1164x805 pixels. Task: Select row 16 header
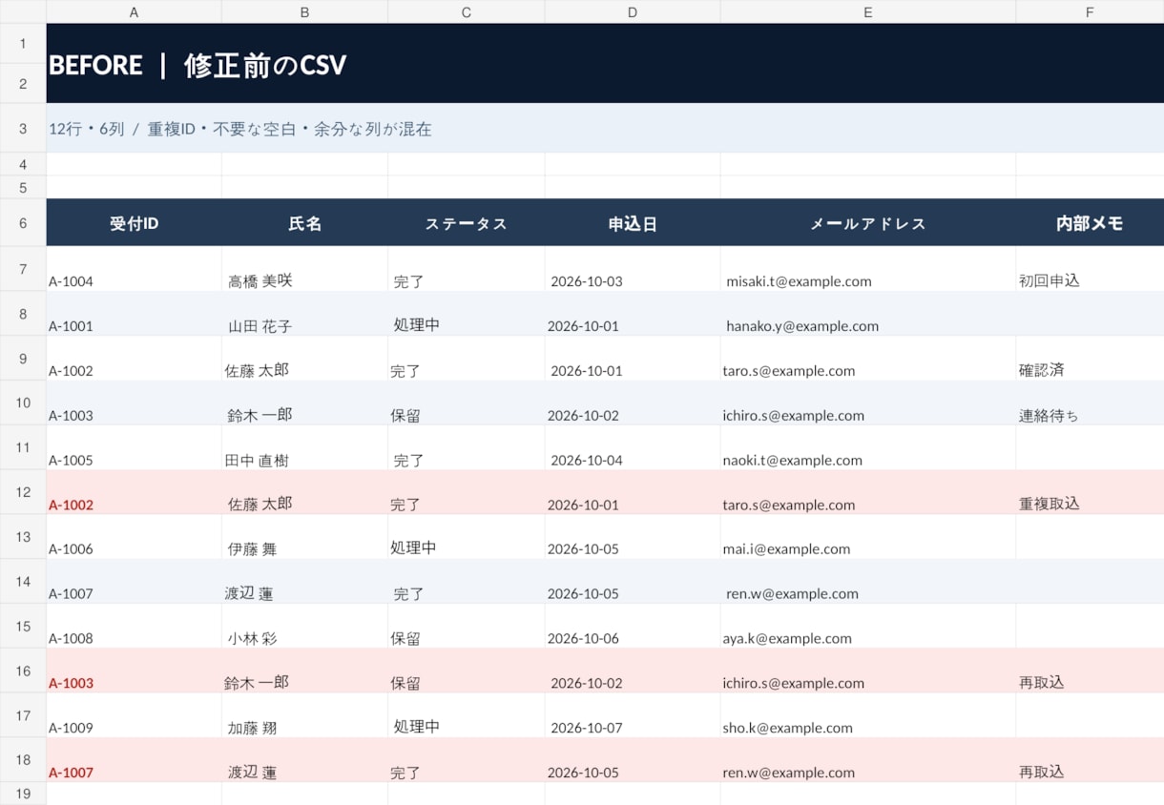[x=23, y=671]
